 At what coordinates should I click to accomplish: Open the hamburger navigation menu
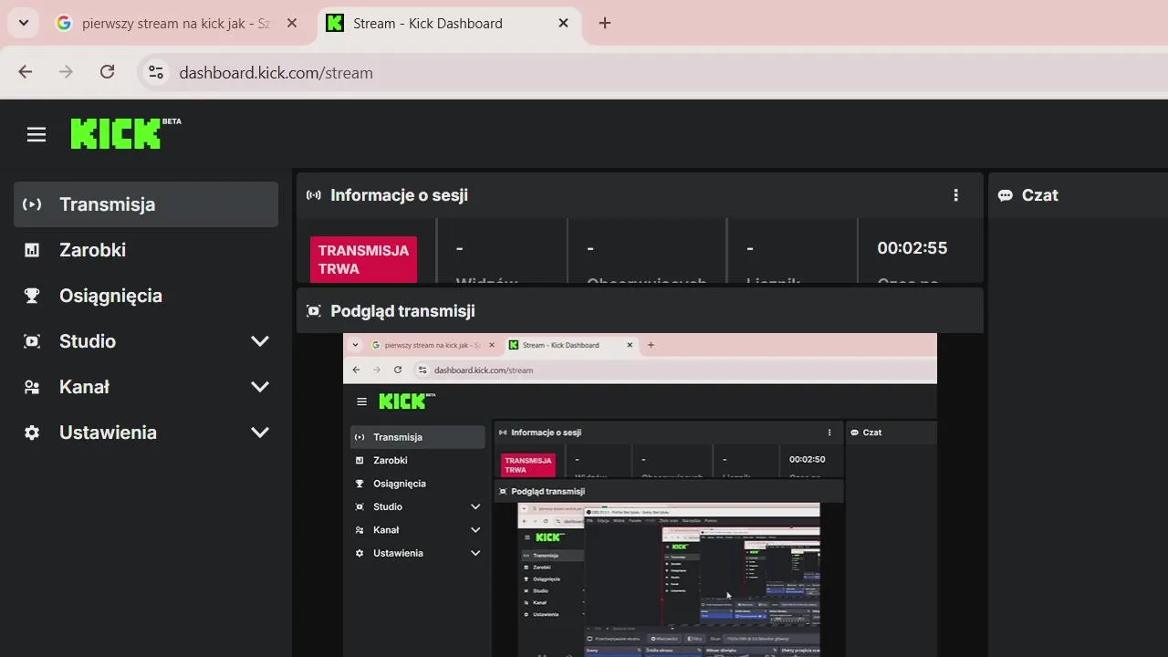36,135
